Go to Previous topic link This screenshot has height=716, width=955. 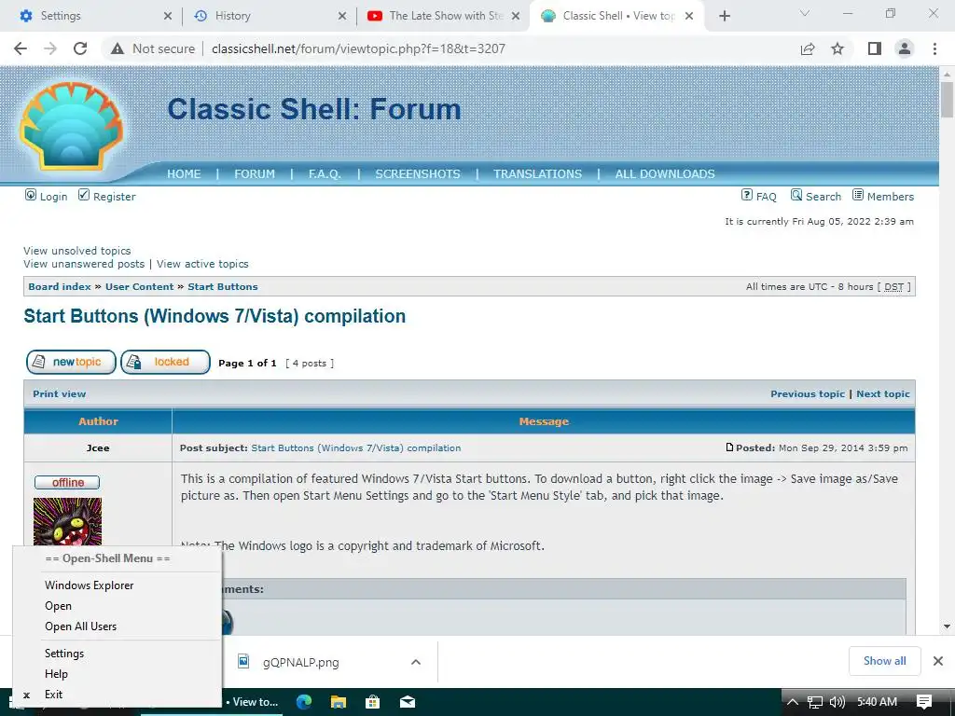[x=808, y=394]
